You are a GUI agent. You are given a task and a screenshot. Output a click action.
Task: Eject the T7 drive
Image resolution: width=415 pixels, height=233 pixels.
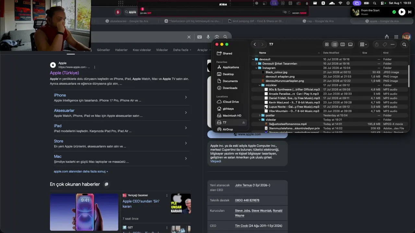[243, 123]
